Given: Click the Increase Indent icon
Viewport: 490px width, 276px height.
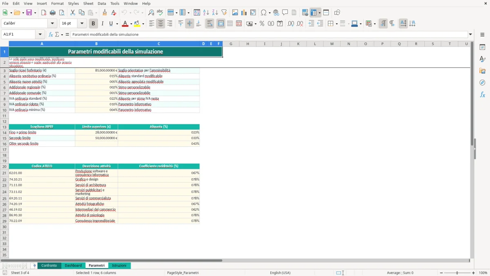Looking at the screenshot, I should point(311,24).
